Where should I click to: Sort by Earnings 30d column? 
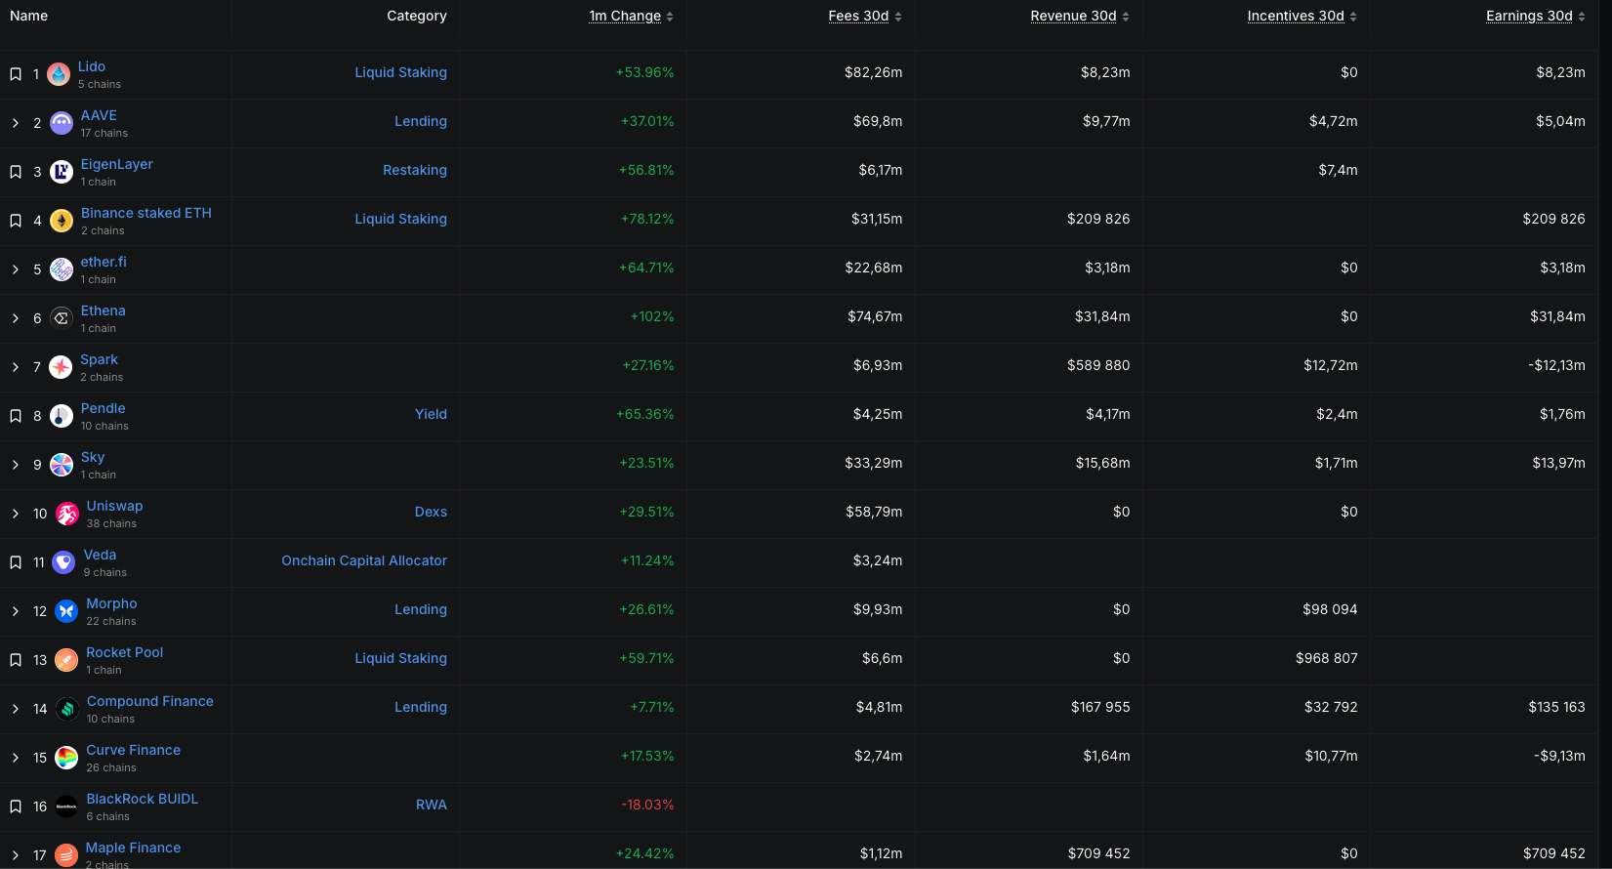tap(1536, 16)
